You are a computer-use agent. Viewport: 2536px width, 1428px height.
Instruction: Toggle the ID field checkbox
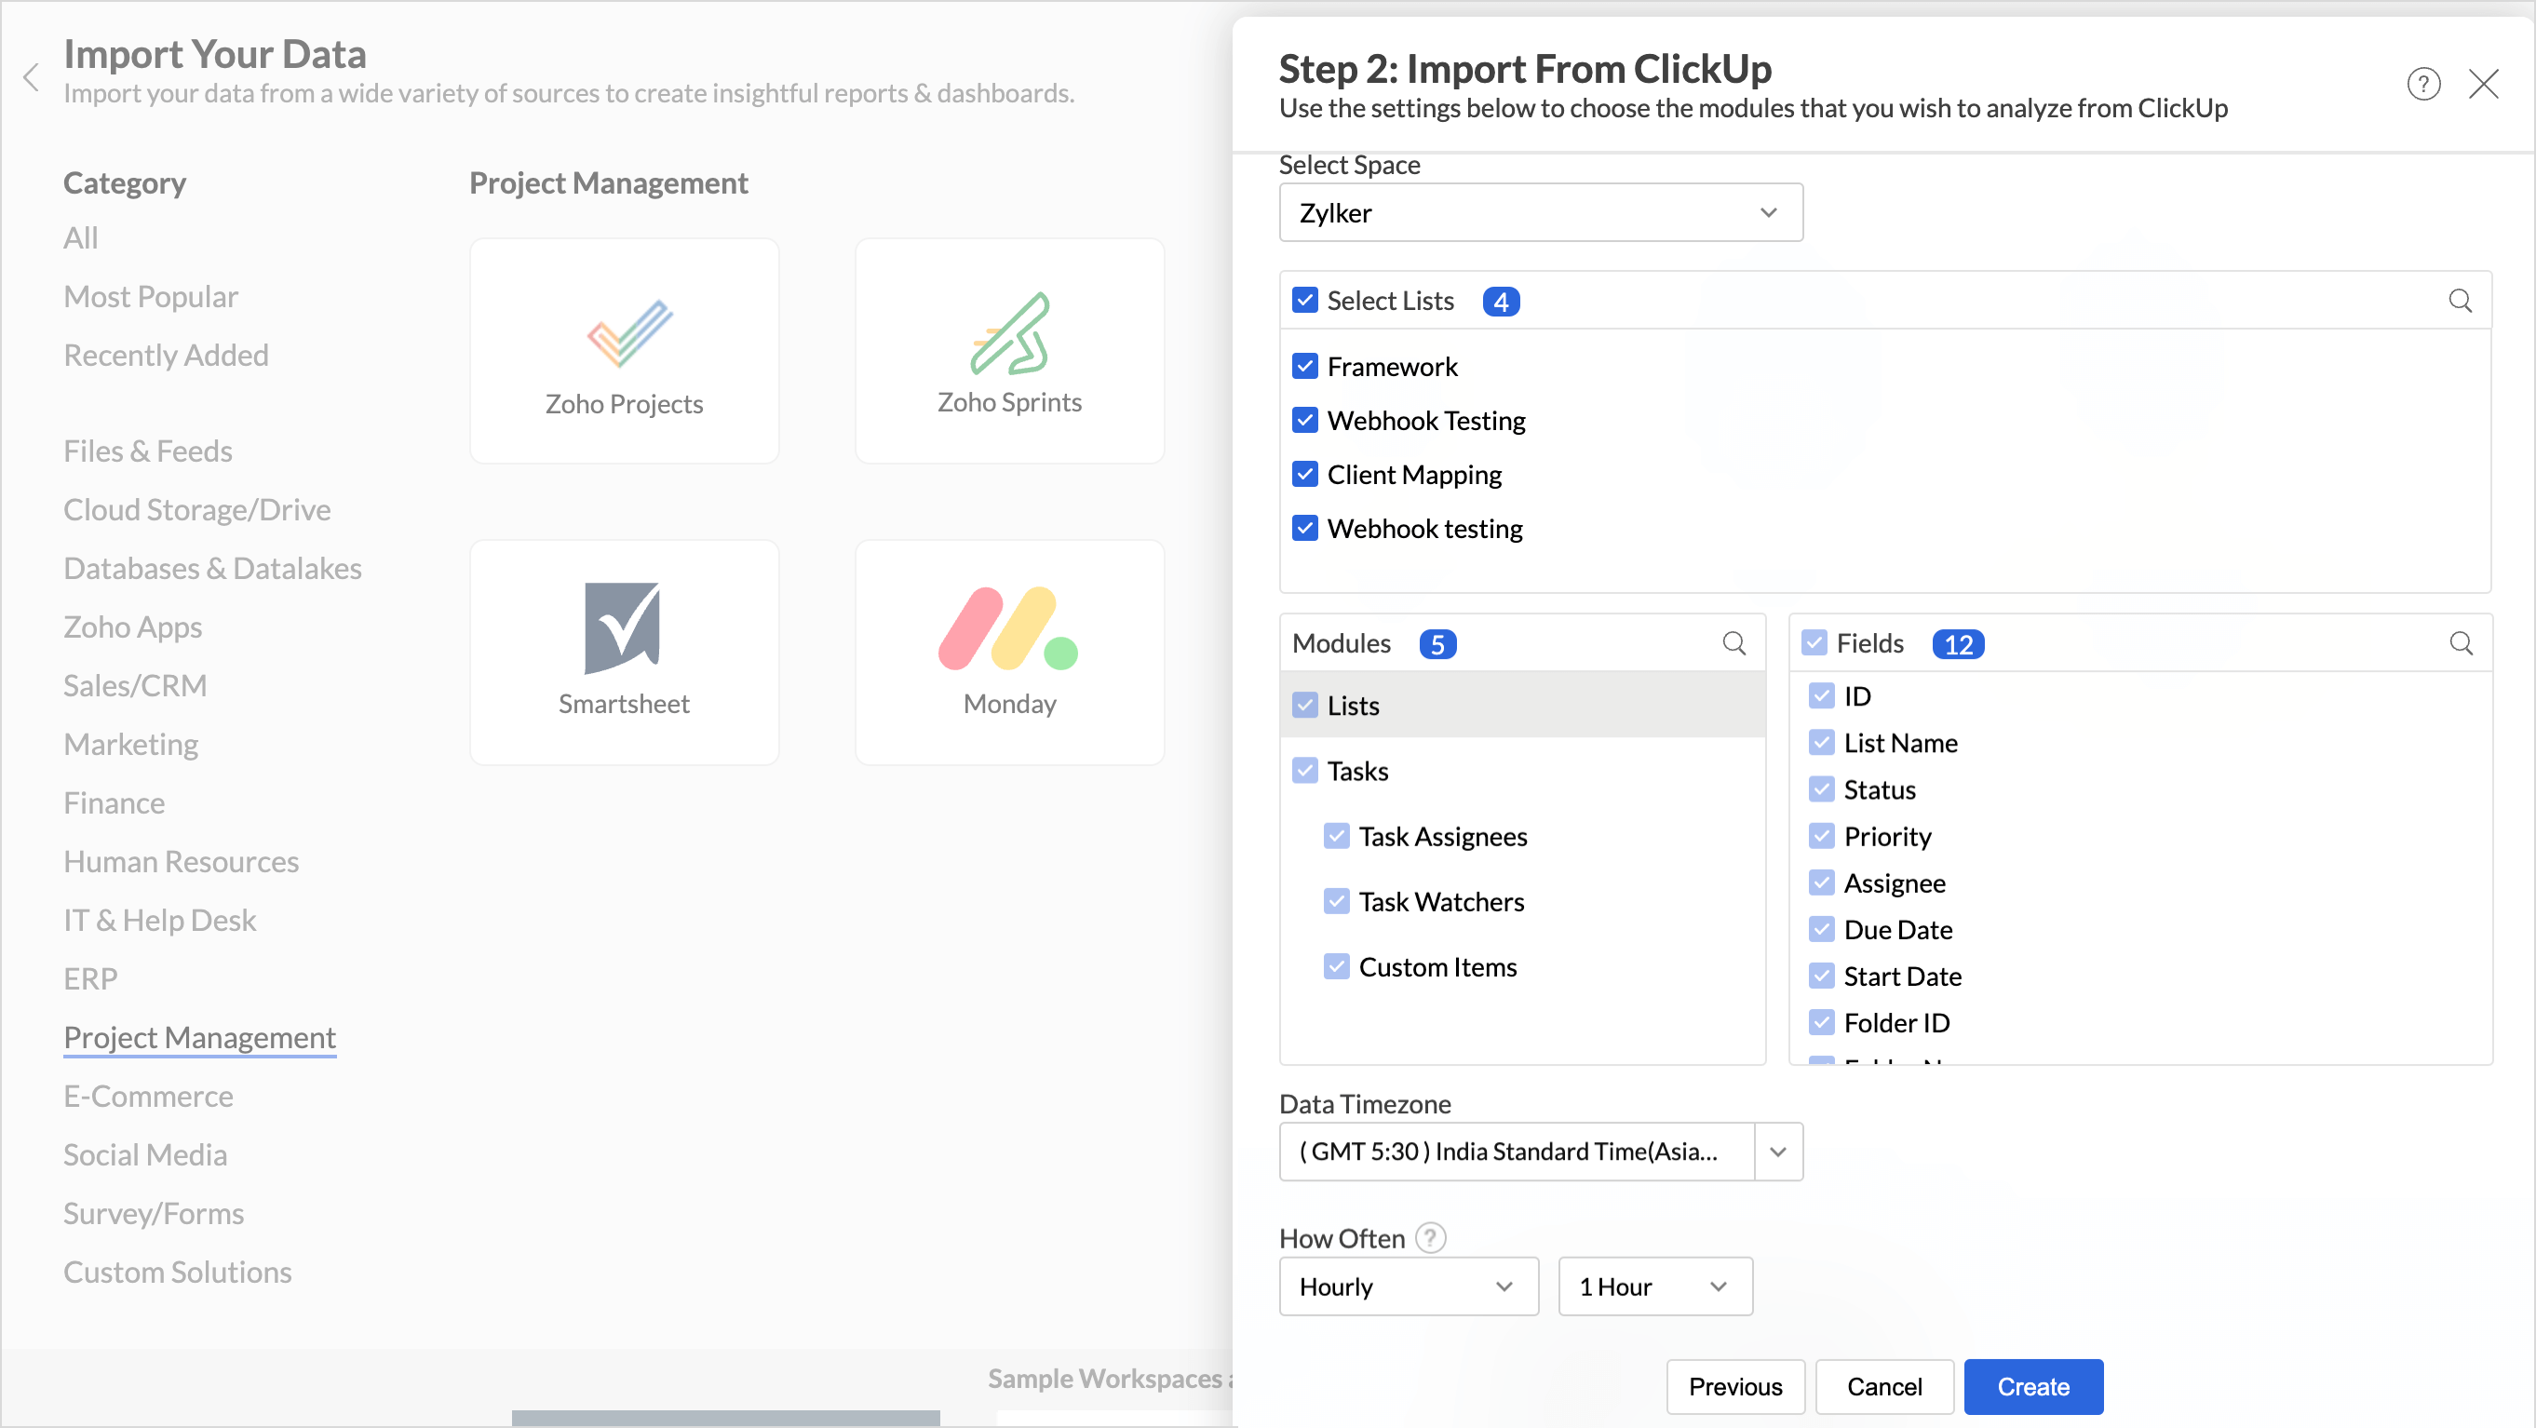[1821, 695]
